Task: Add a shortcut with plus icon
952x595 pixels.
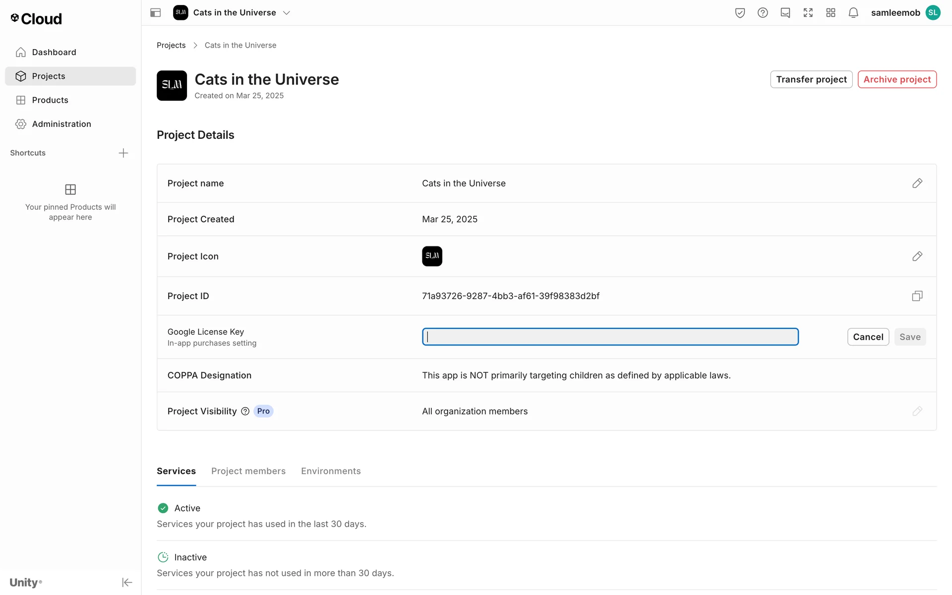Action: click(x=123, y=153)
